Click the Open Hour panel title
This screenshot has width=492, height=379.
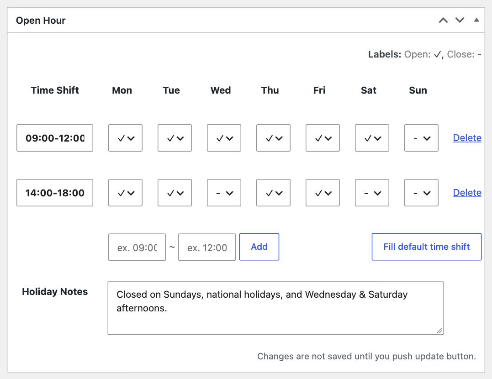[41, 21]
